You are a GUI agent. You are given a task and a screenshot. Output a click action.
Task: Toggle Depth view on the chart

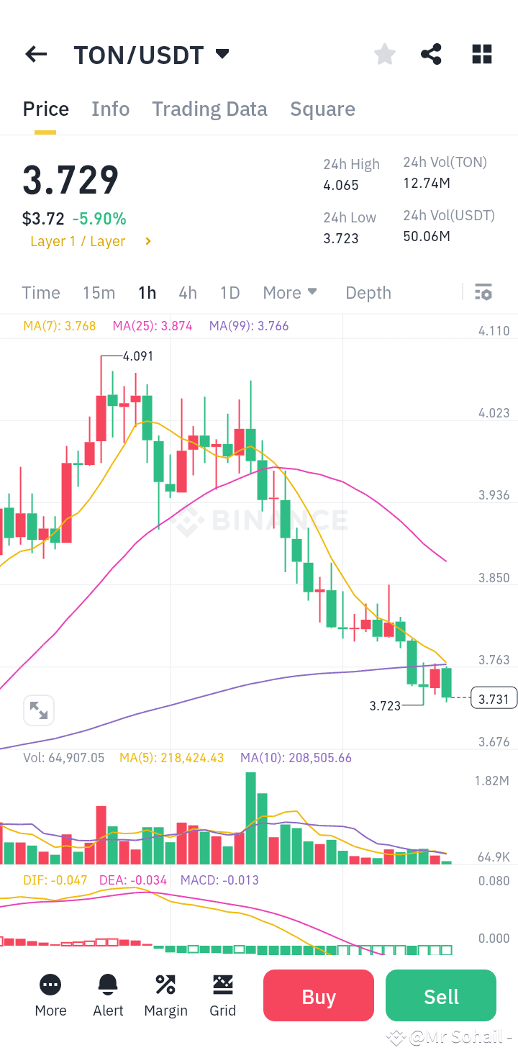(x=368, y=292)
